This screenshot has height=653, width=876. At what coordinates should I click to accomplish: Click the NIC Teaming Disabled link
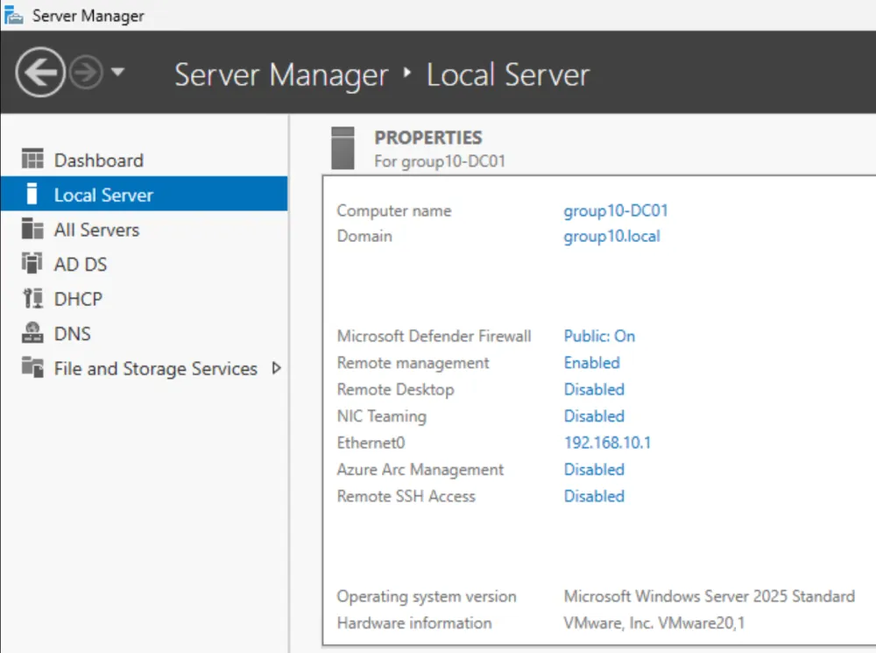(x=594, y=416)
